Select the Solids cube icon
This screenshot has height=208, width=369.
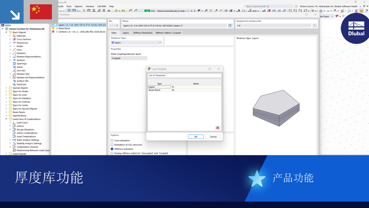[x=14, y=67]
